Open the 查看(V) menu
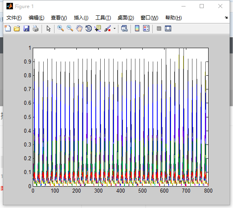This screenshot has height=208, width=249. pyautogui.click(x=59, y=18)
